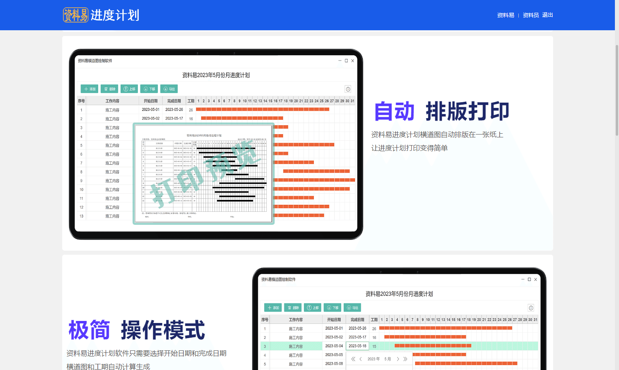Click 删除 (delete) in the lower Gantt window toolbar
619x370 pixels.
click(x=293, y=307)
